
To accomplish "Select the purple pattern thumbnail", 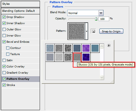I will tap(86, 48).
